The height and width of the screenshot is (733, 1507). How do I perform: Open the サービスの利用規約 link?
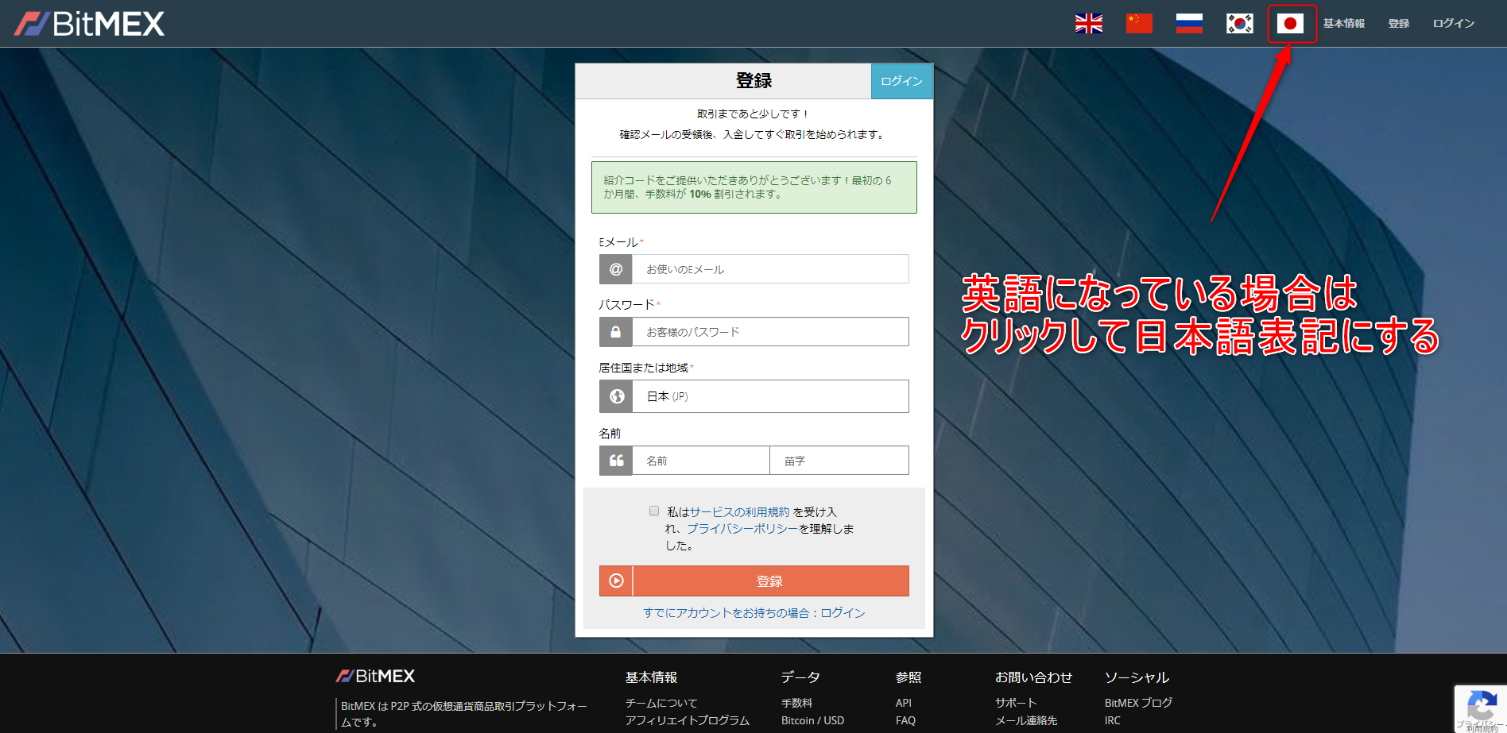[739, 512]
